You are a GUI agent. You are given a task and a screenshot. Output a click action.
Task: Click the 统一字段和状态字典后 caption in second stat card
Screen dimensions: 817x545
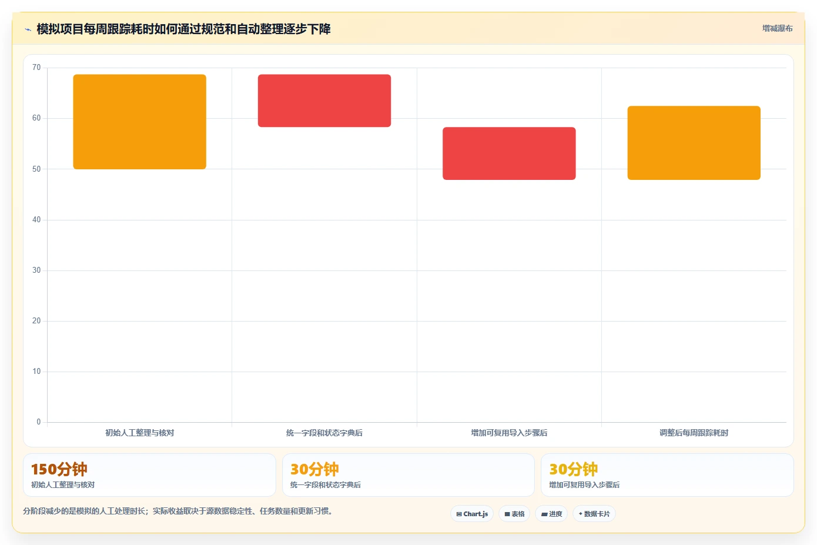(x=326, y=485)
